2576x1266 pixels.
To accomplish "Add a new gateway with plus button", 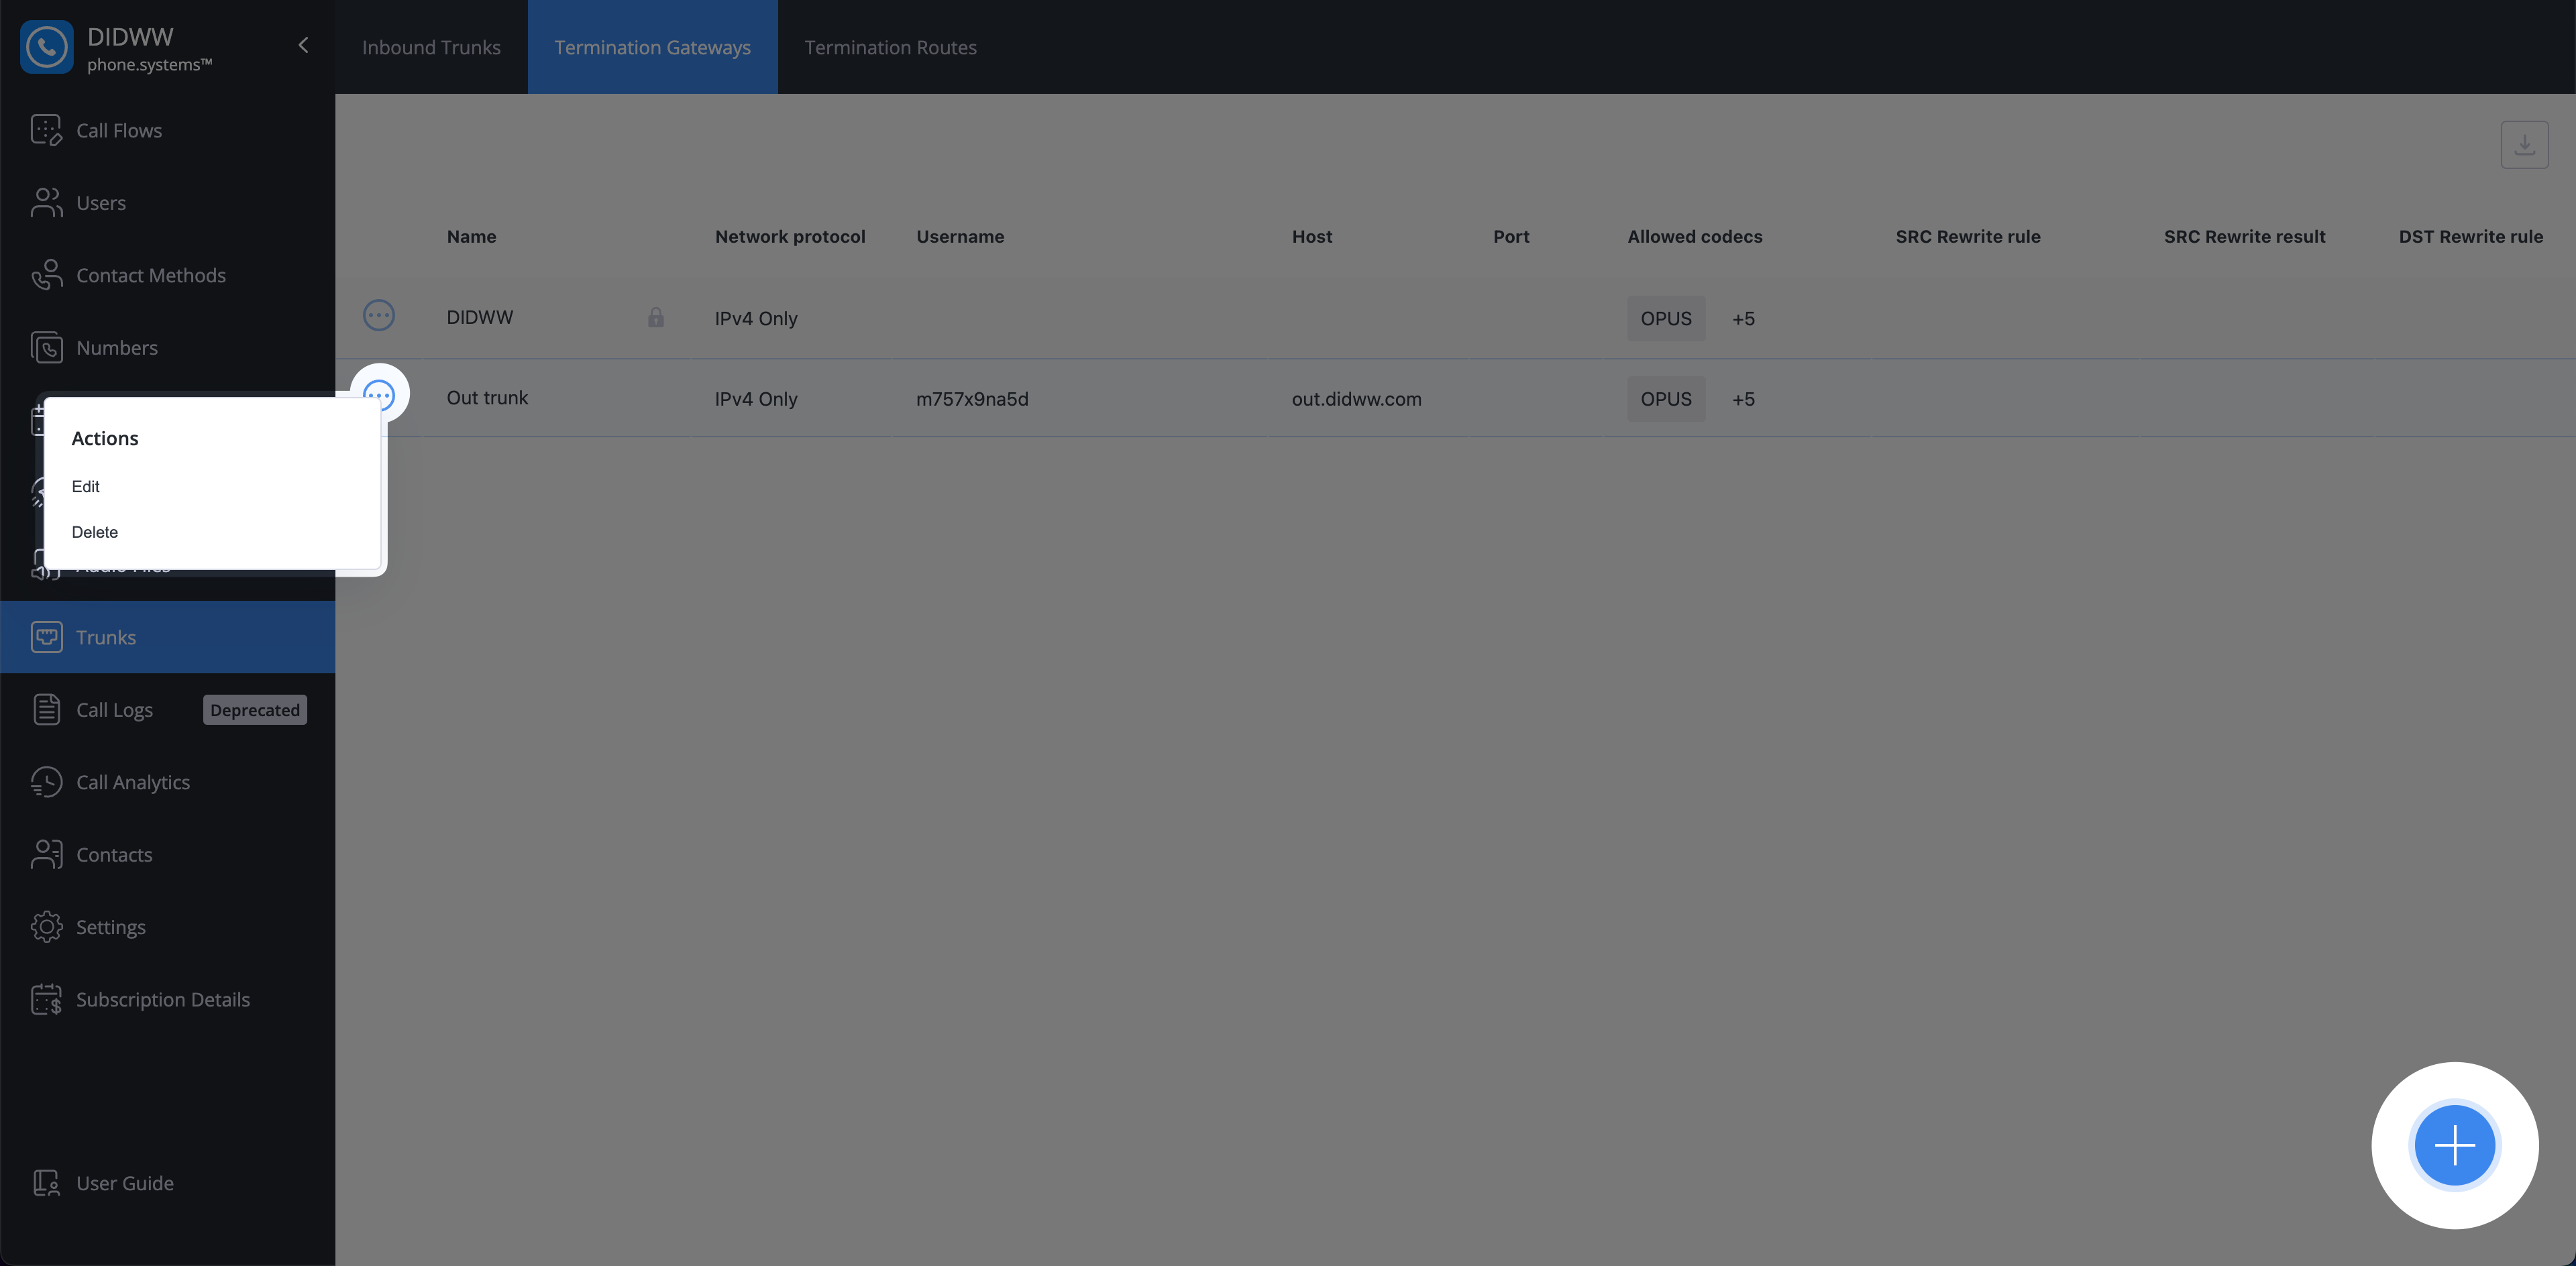I will tap(2454, 1145).
